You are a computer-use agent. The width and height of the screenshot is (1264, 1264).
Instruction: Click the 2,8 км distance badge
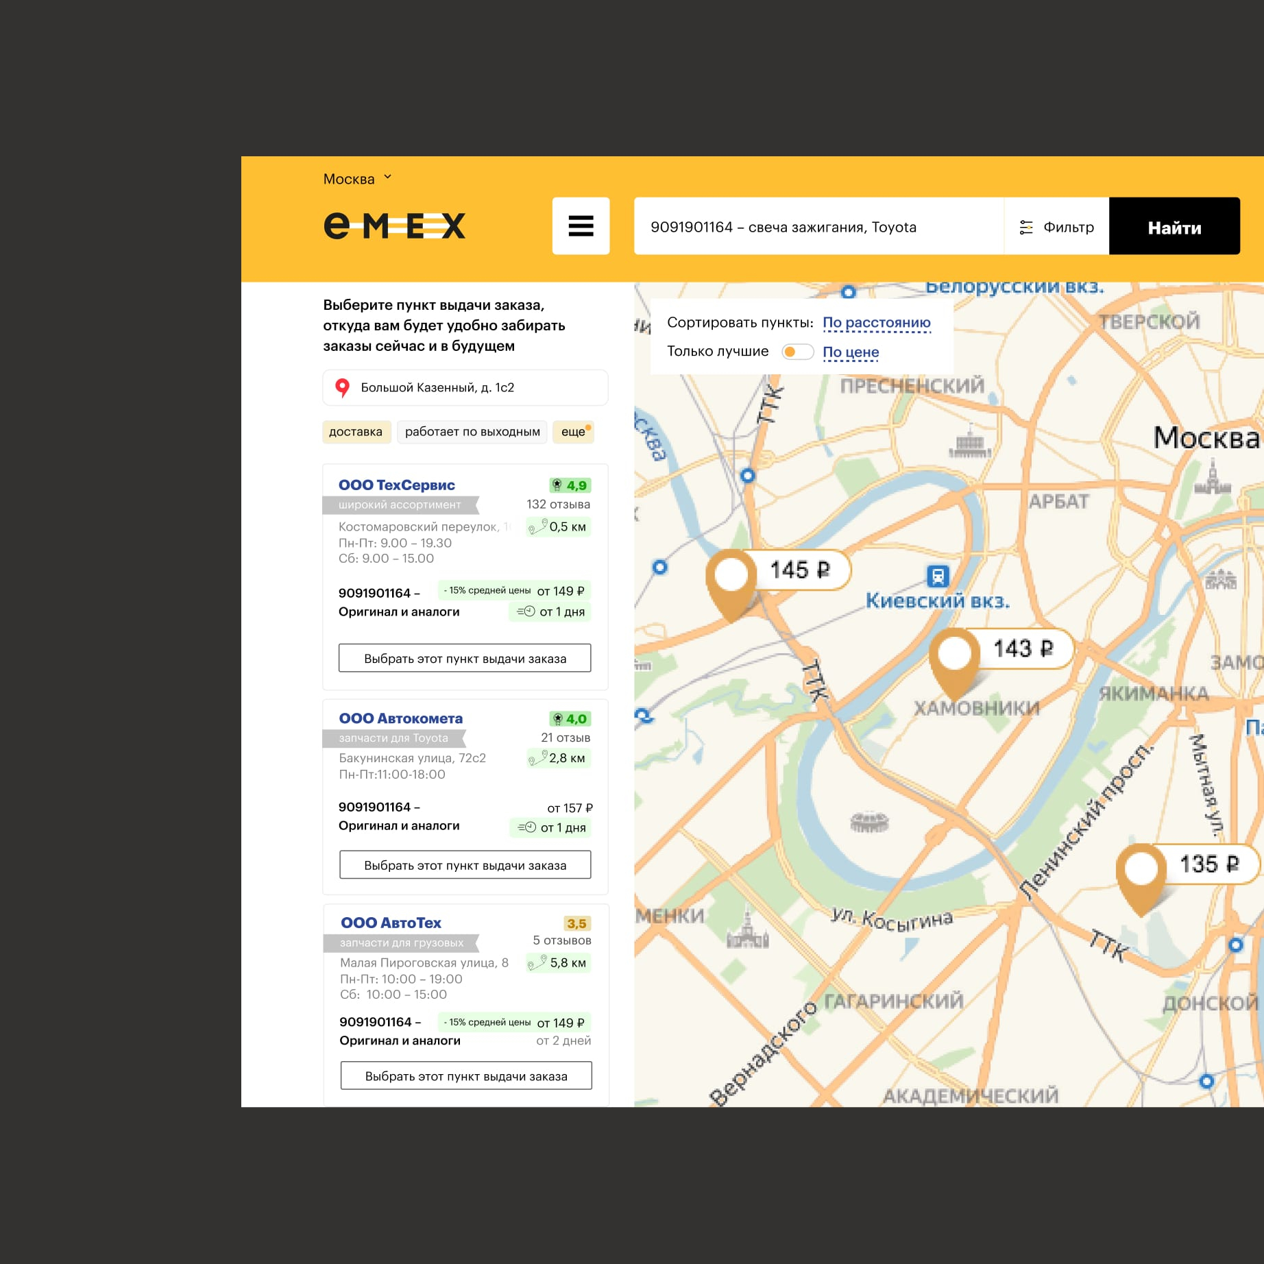(x=559, y=758)
